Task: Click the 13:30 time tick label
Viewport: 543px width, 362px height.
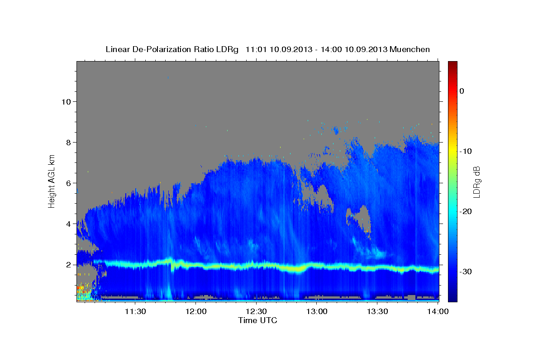Action: tap(377, 312)
